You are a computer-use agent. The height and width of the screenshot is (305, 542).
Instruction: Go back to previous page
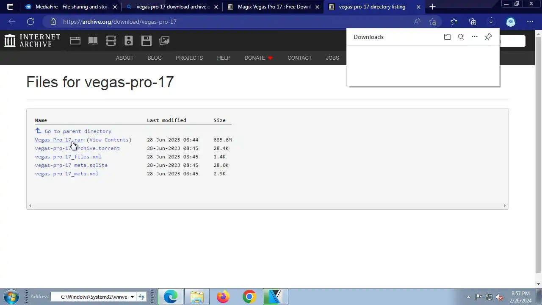[12, 22]
